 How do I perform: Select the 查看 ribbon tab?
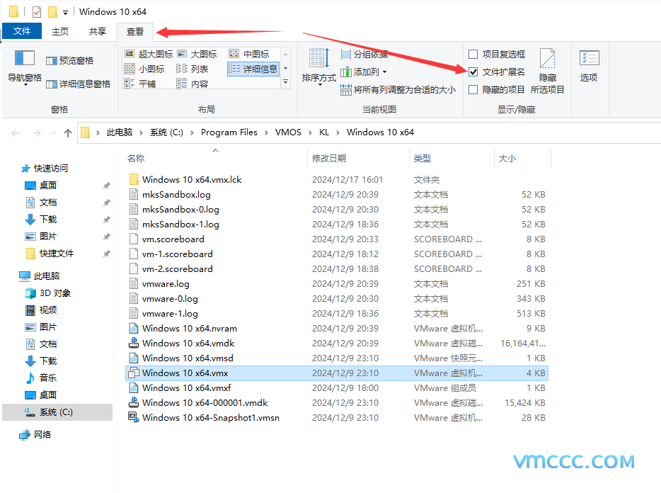(135, 32)
